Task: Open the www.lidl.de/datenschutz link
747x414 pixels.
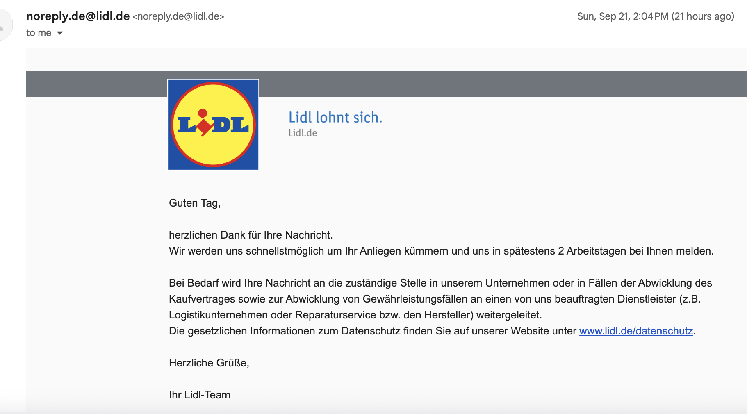Action: [x=636, y=331]
